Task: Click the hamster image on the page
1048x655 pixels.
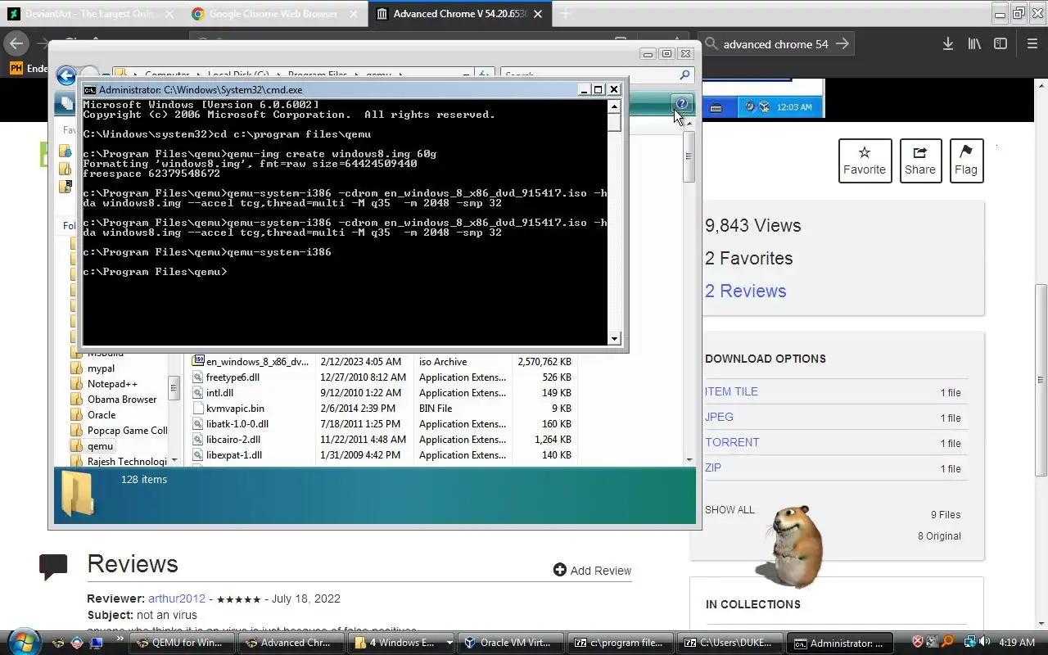Action: tap(792, 545)
